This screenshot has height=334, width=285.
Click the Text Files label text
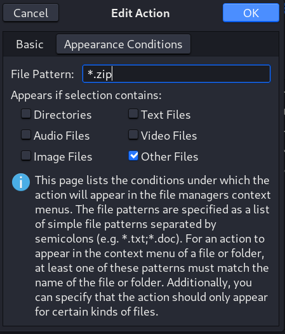pyautogui.click(x=166, y=115)
